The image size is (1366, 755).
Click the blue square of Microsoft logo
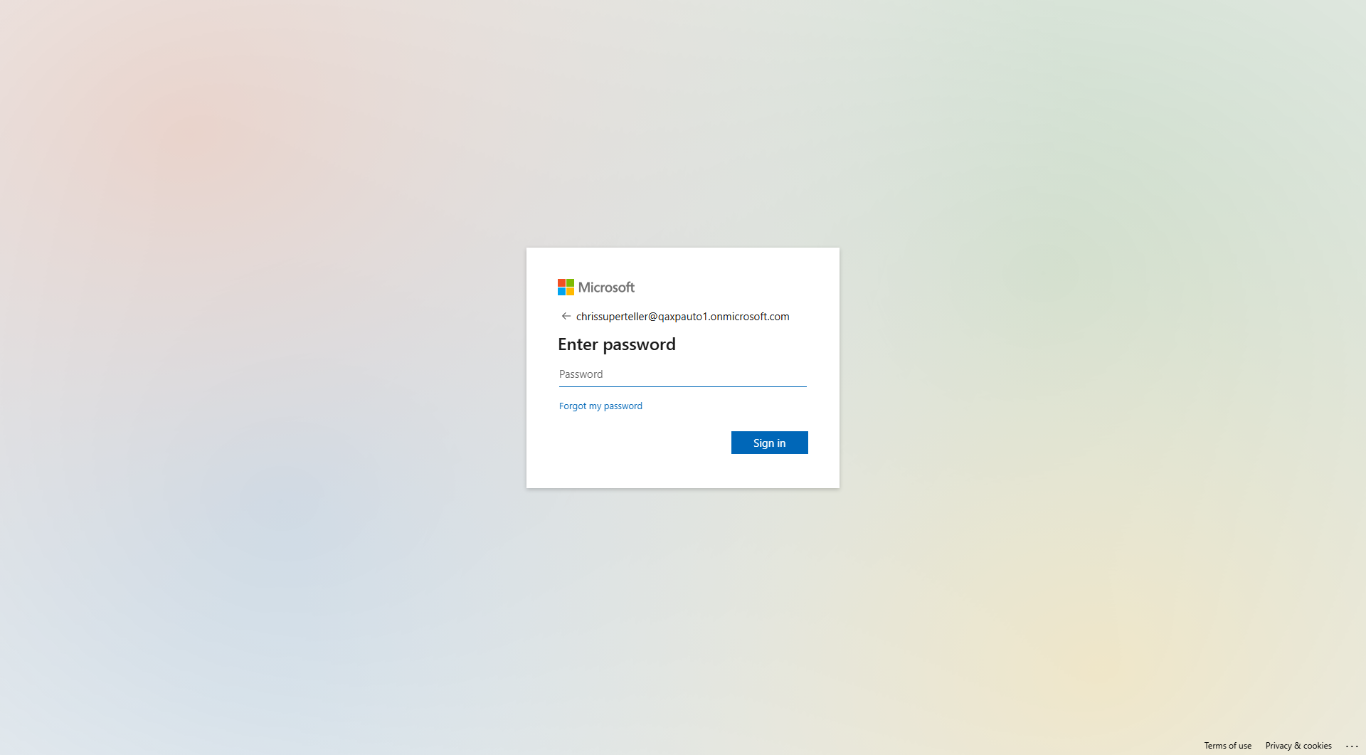561,292
